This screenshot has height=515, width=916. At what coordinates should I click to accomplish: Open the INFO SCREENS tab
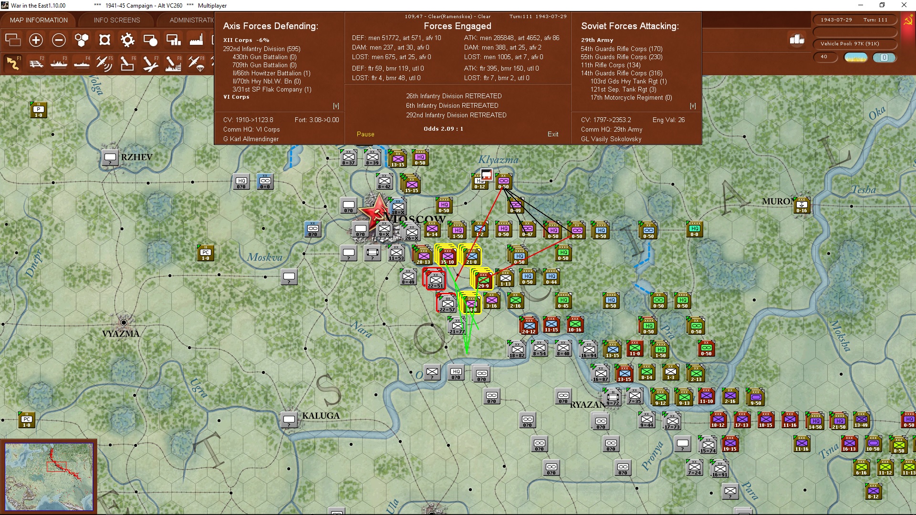(117, 20)
